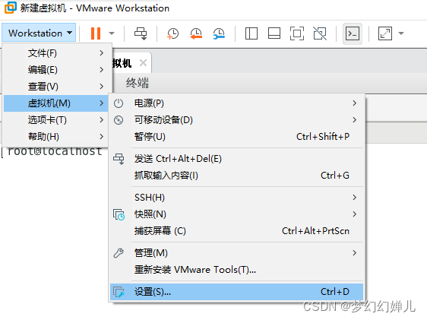Viewport: 427px width, 320px height.
Task: Expand the arrow on the 快照(N) row
Action: (x=354, y=214)
